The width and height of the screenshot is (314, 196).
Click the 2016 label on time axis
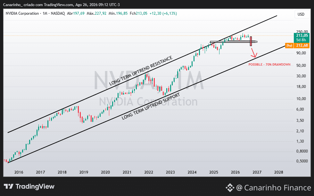tap(19, 172)
